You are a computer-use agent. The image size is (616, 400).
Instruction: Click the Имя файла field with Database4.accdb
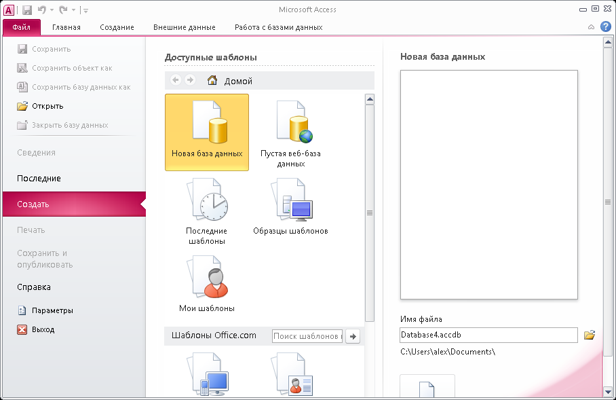tap(488, 335)
